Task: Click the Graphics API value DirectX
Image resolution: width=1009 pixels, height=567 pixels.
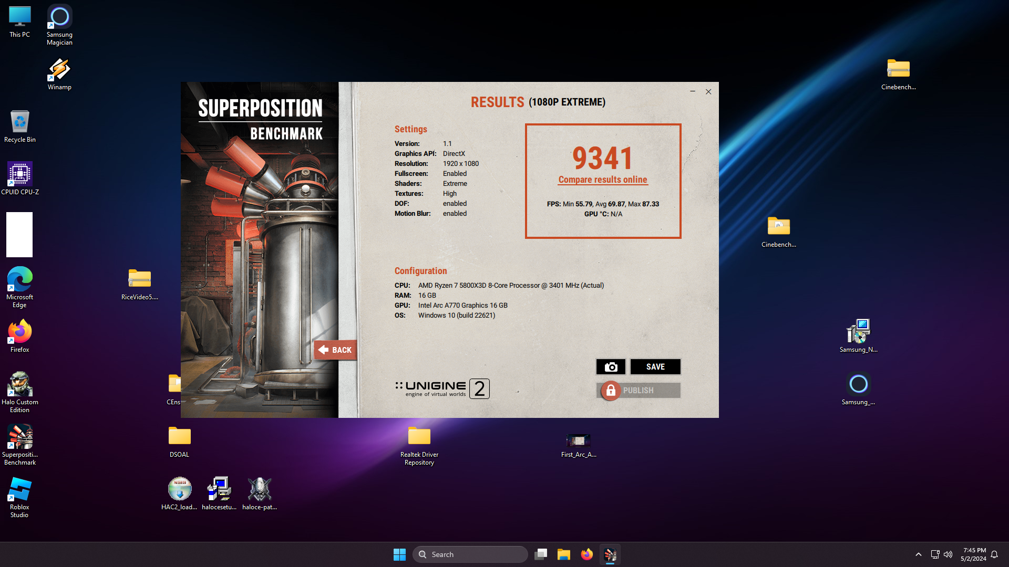Action: click(x=454, y=154)
